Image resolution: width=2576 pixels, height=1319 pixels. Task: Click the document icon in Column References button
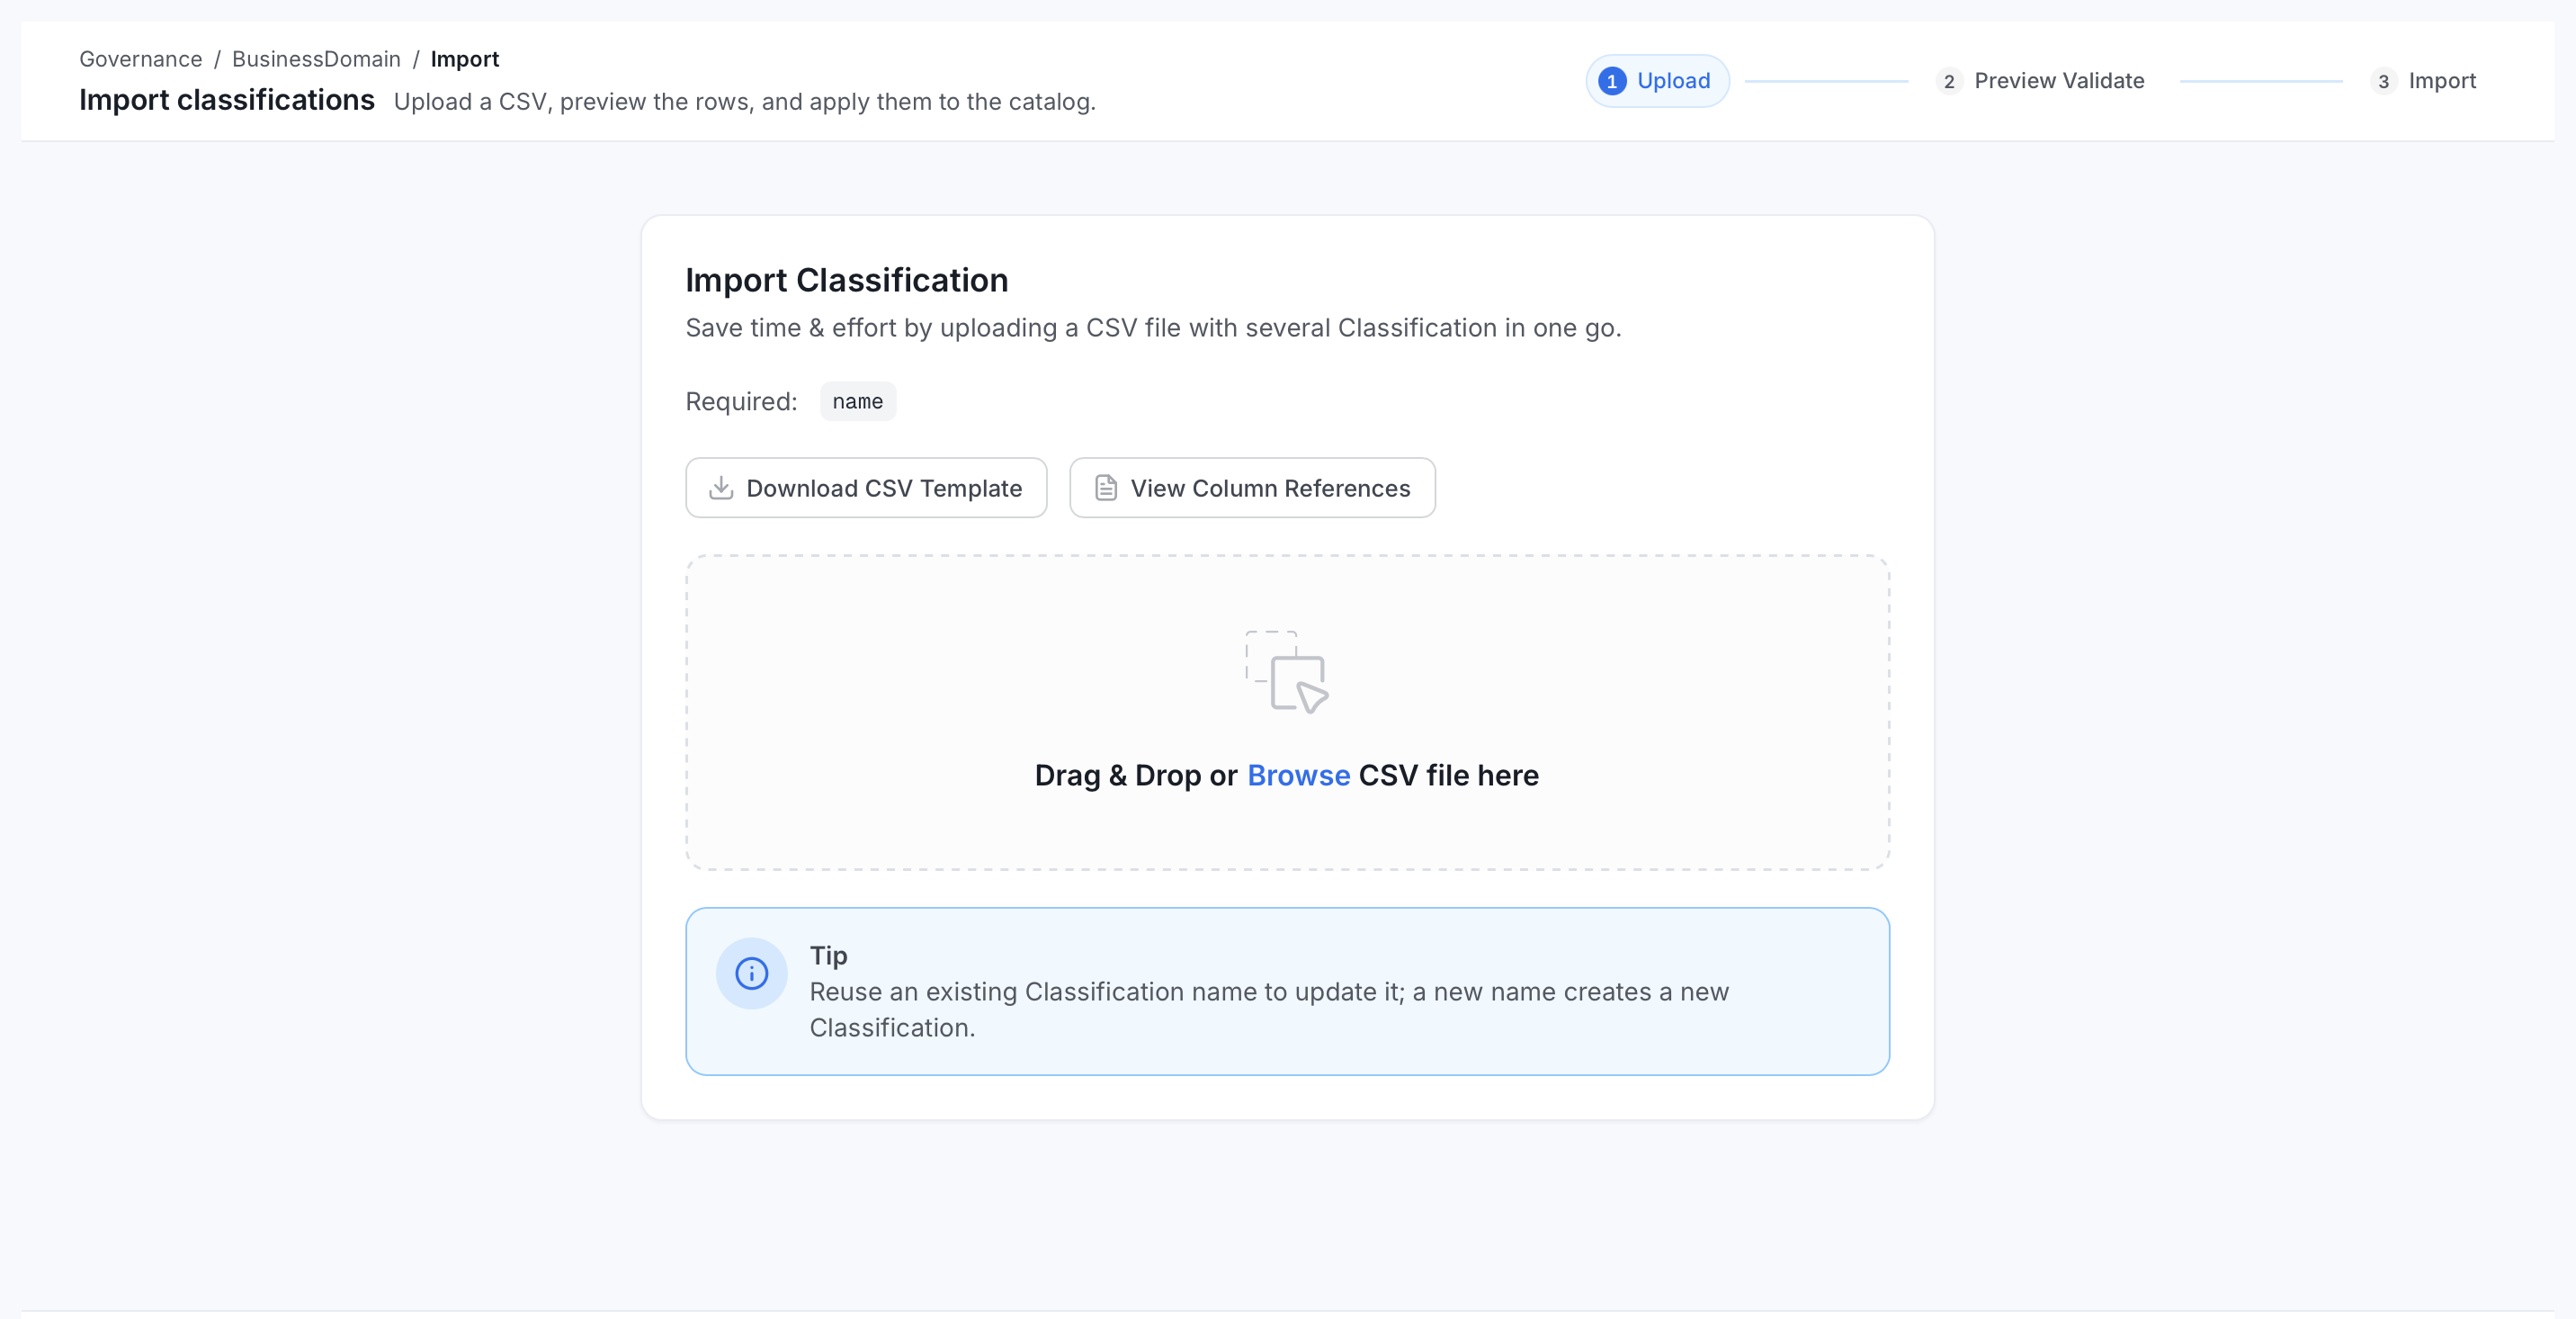[1105, 488]
